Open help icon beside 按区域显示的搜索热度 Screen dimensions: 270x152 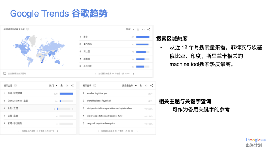tap(27, 29)
